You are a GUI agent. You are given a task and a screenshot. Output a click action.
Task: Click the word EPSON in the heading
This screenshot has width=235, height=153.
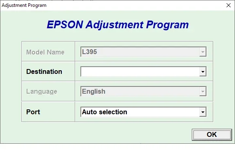click(x=65, y=25)
